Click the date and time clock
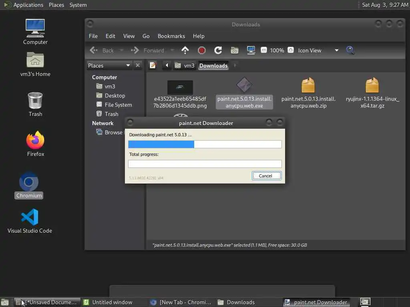410x307 pixels. pyautogui.click(x=385, y=5)
